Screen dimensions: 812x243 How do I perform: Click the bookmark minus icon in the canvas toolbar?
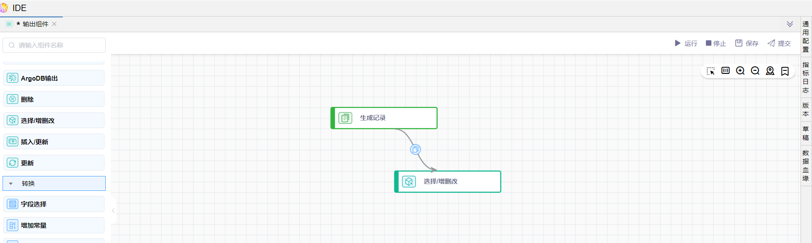pos(785,71)
